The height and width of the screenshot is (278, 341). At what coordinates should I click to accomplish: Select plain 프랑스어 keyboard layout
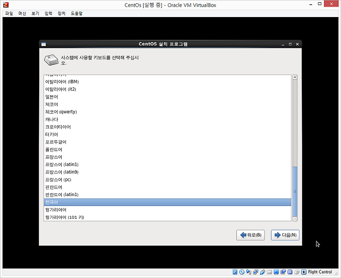click(168, 157)
